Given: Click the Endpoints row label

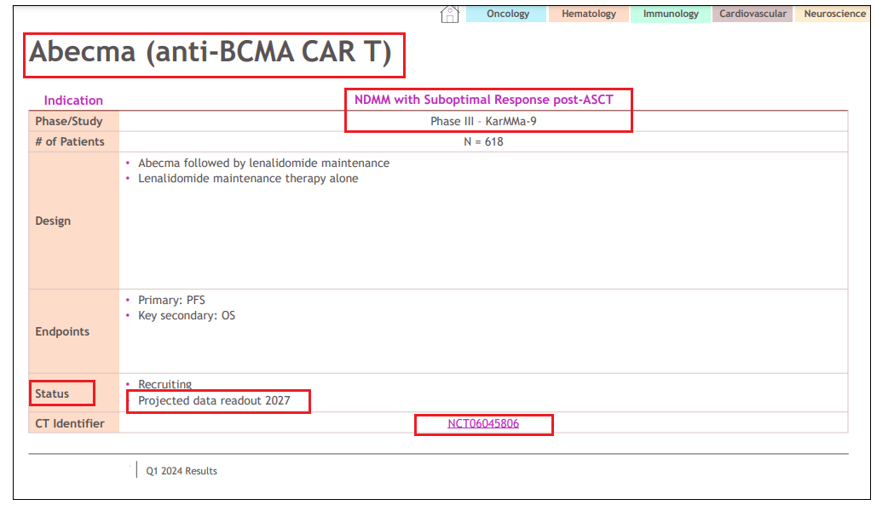Looking at the screenshot, I should 61,331.
